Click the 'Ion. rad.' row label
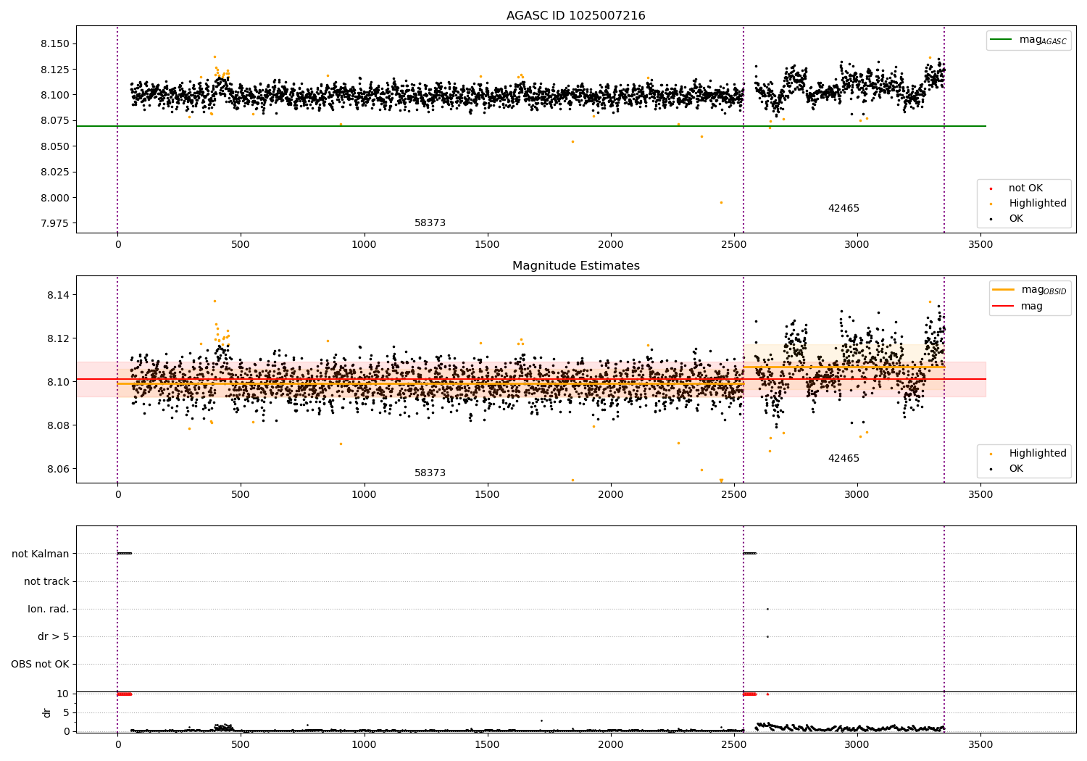This screenshot has width=1087, height=761. pyautogui.click(x=49, y=609)
